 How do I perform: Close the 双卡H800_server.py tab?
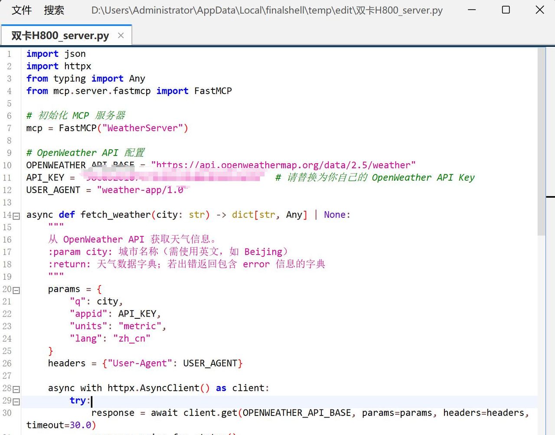click(x=121, y=36)
